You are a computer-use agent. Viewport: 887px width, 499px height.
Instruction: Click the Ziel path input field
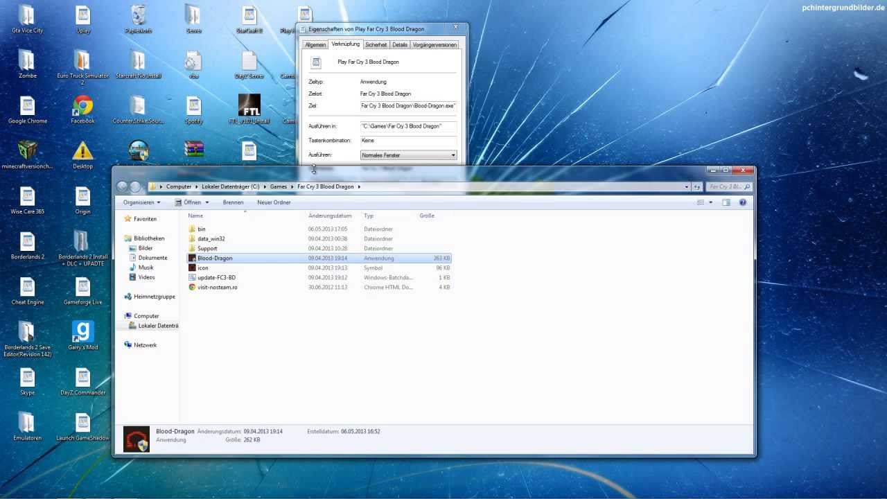408,106
